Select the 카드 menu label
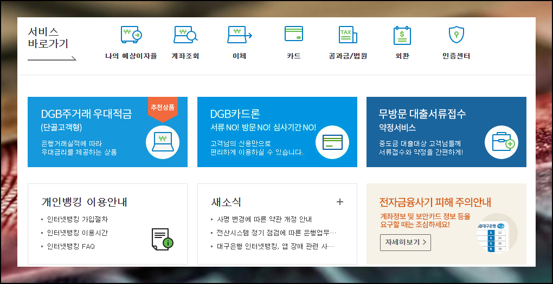This screenshot has height=284, width=553. [x=294, y=56]
